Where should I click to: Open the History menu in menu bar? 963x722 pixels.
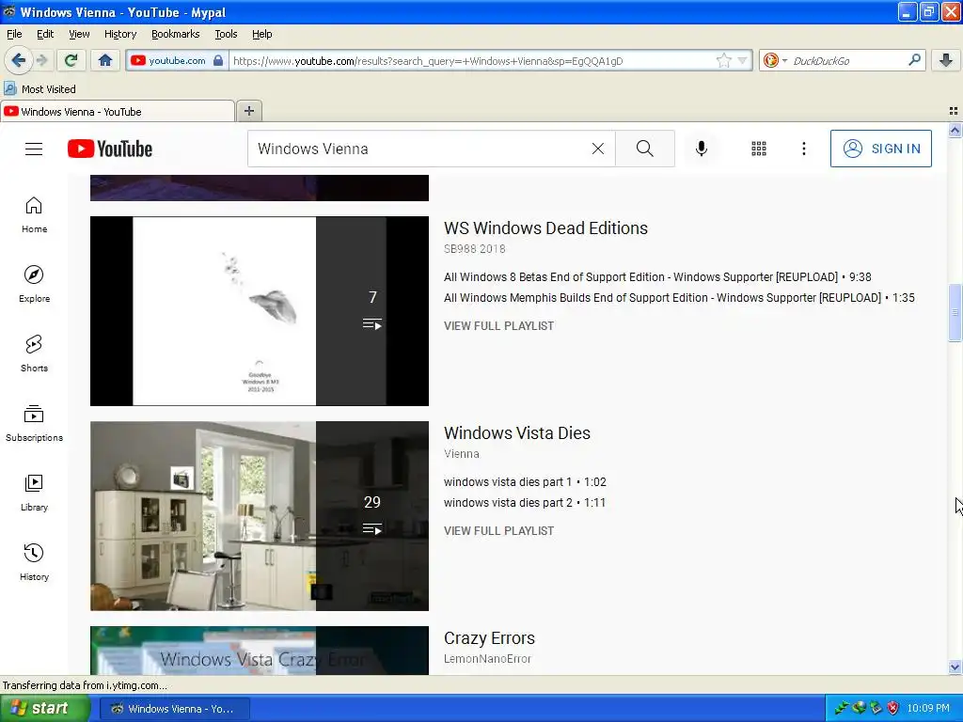tap(120, 34)
